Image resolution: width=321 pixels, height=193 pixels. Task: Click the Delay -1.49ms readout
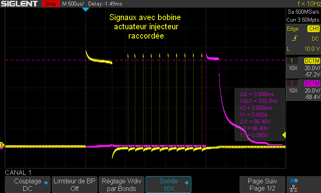(106, 4)
